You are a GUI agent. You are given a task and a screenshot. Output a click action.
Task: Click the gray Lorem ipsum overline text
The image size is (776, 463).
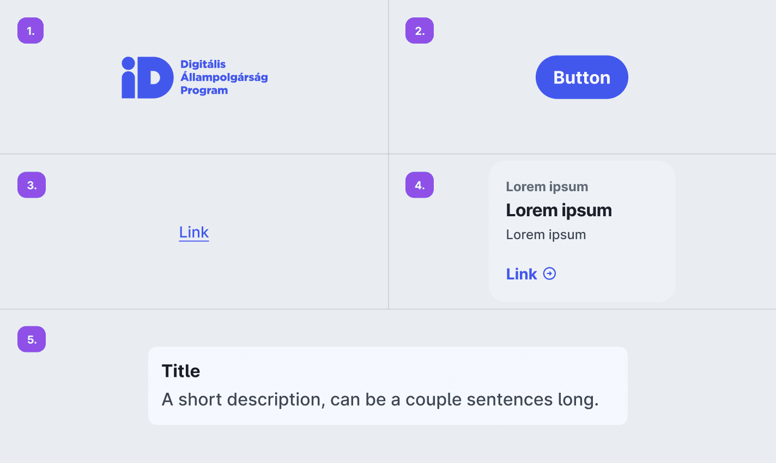coord(547,187)
